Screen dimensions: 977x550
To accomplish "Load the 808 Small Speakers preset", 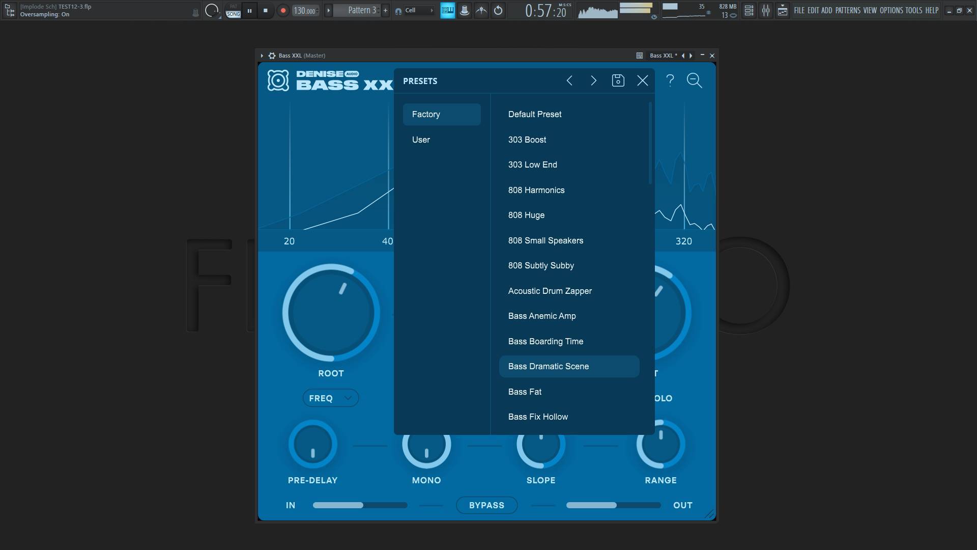I will (569, 240).
